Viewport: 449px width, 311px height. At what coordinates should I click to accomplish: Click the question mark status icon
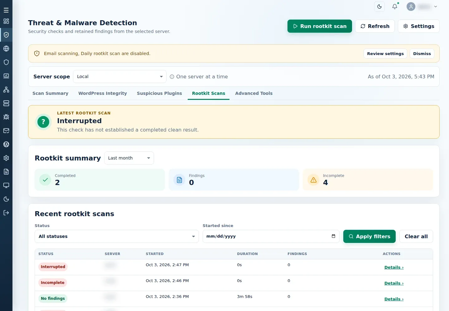pos(43,122)
